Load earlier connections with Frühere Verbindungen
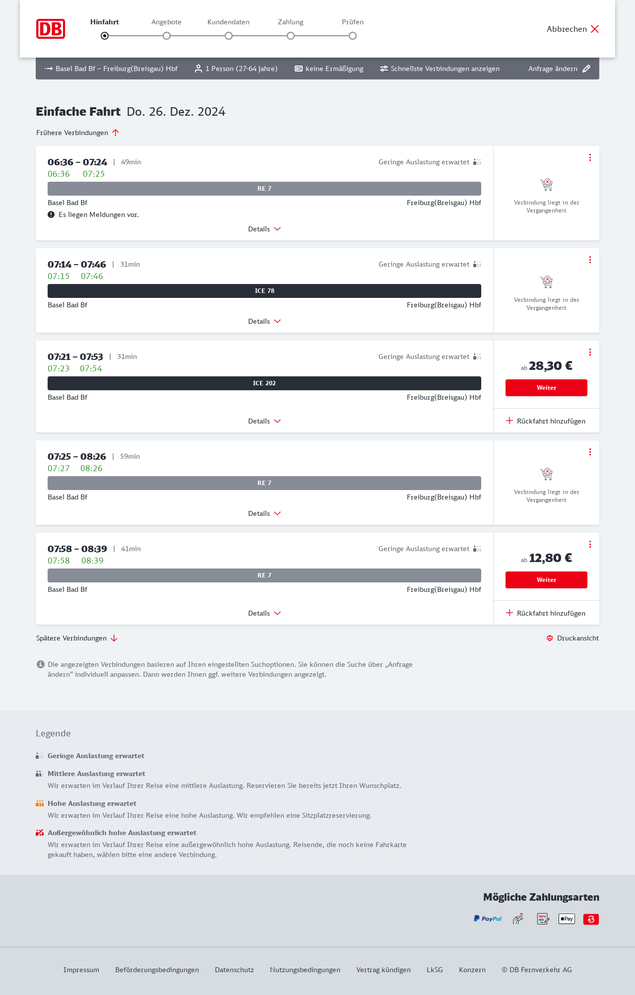Screen dimensions: 635x995 pyautogui.click(x=78, y=133)
